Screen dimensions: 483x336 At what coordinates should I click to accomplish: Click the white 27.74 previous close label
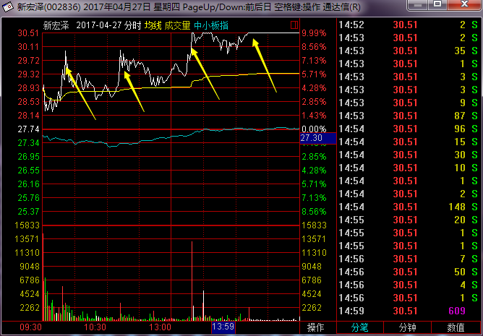[x=28, y=129]
